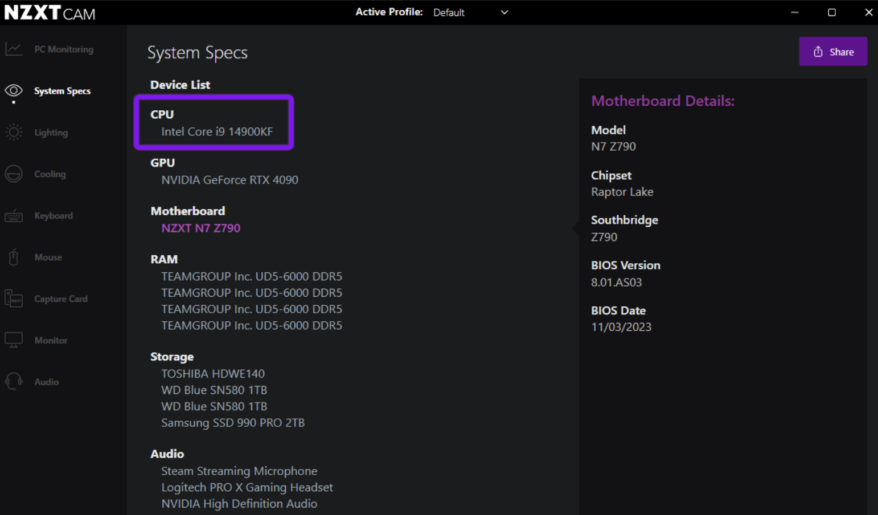
Task: Close the NZXT CAM window
Action: [x=868, y=13]
